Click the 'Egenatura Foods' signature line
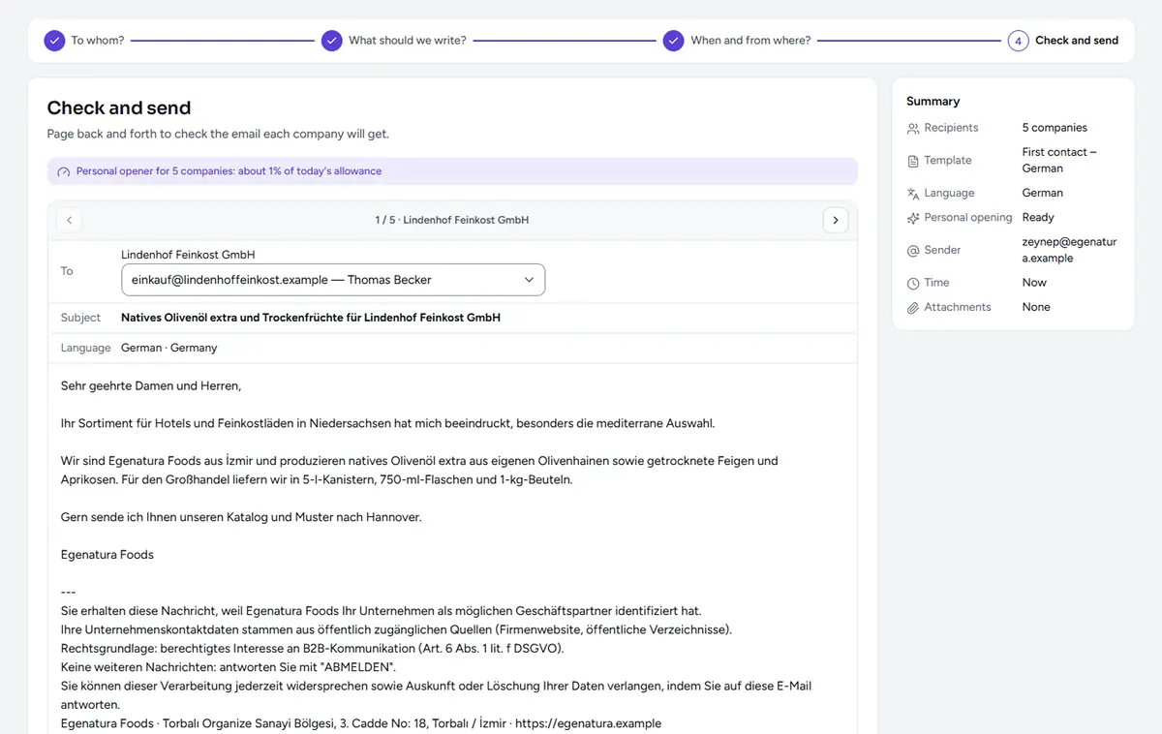Screen dimensions: 1162x734 pyautogui.click(x=107, y=555)
